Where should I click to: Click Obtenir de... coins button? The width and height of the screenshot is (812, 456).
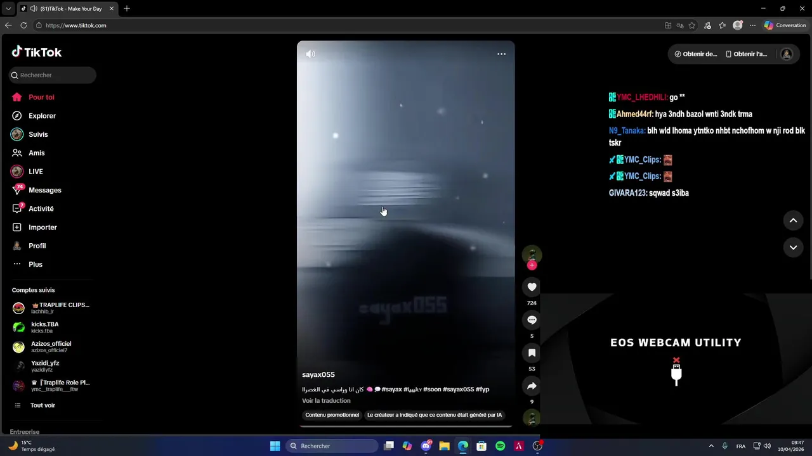695,54
